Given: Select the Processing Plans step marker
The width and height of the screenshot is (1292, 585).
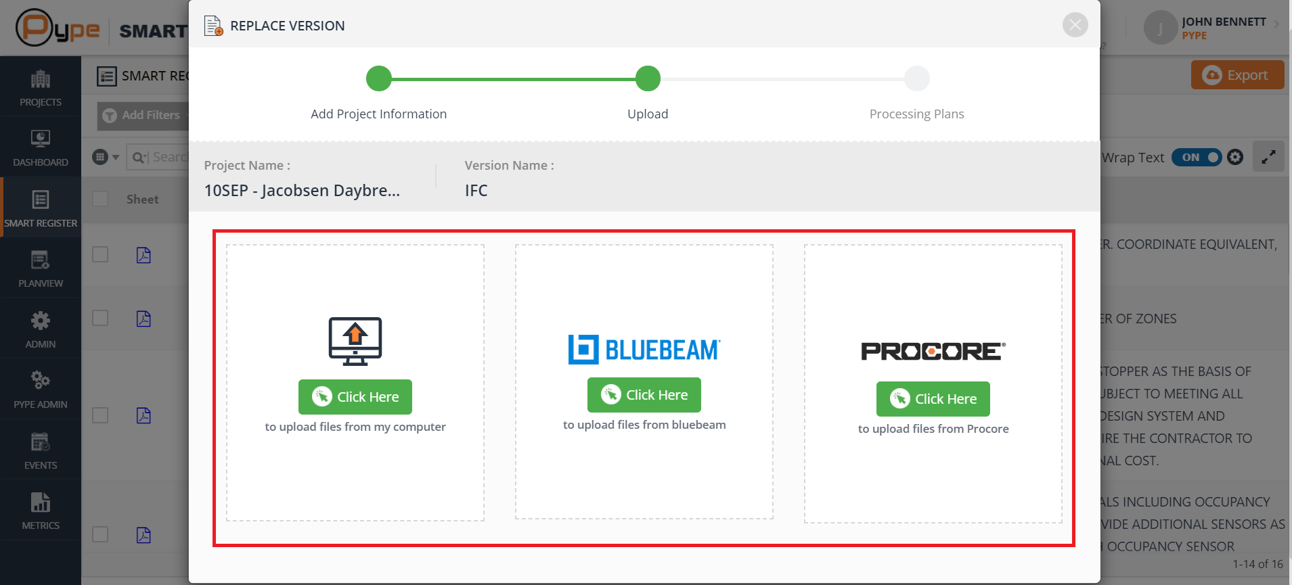Looking at the screenshot, I should 917,78.
